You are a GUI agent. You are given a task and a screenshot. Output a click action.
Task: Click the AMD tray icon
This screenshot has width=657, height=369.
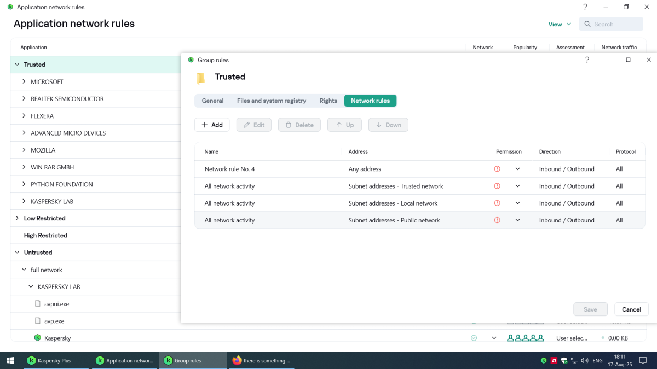point(554,361)
